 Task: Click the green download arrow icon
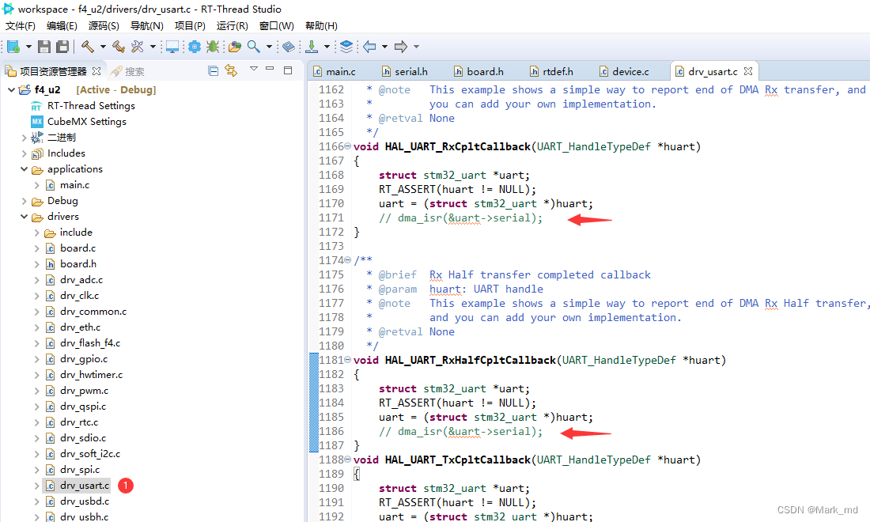(x=312, y=47)
